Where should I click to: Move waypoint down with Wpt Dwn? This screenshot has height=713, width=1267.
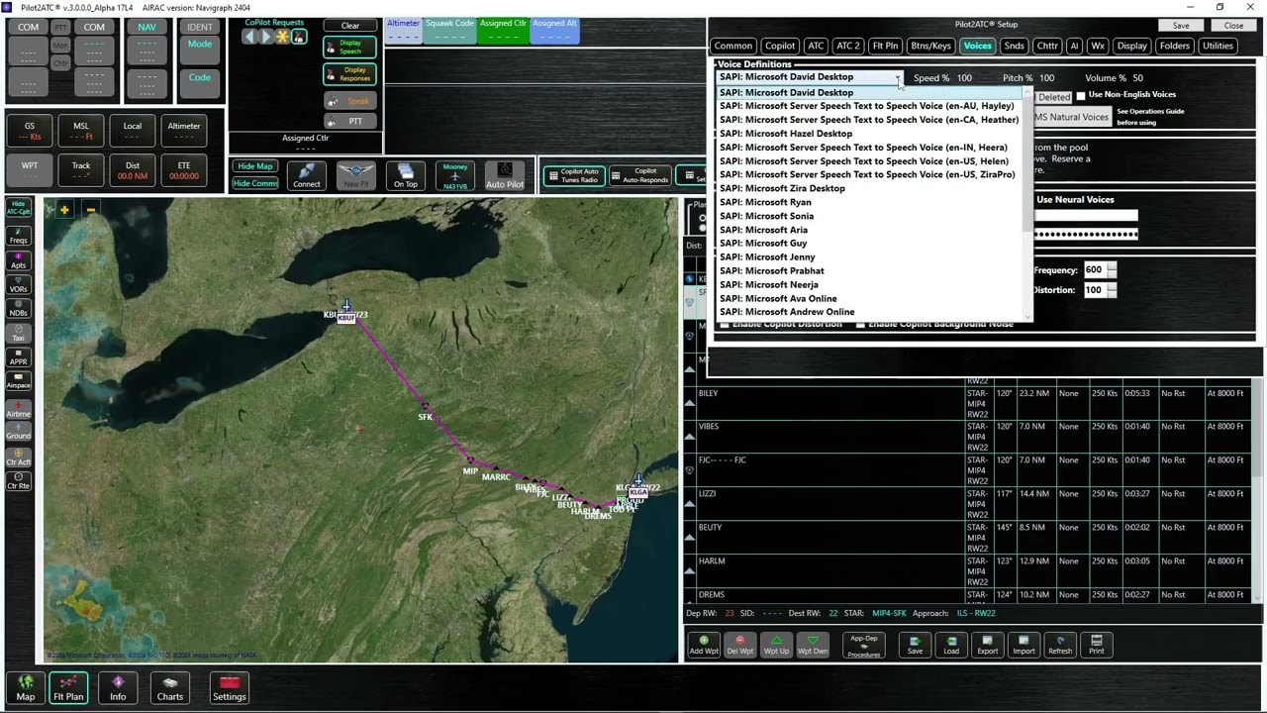[x=813, y=645]
